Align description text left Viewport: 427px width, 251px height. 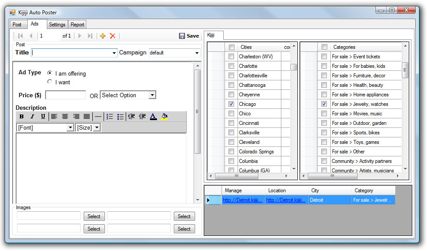point(54,116)
